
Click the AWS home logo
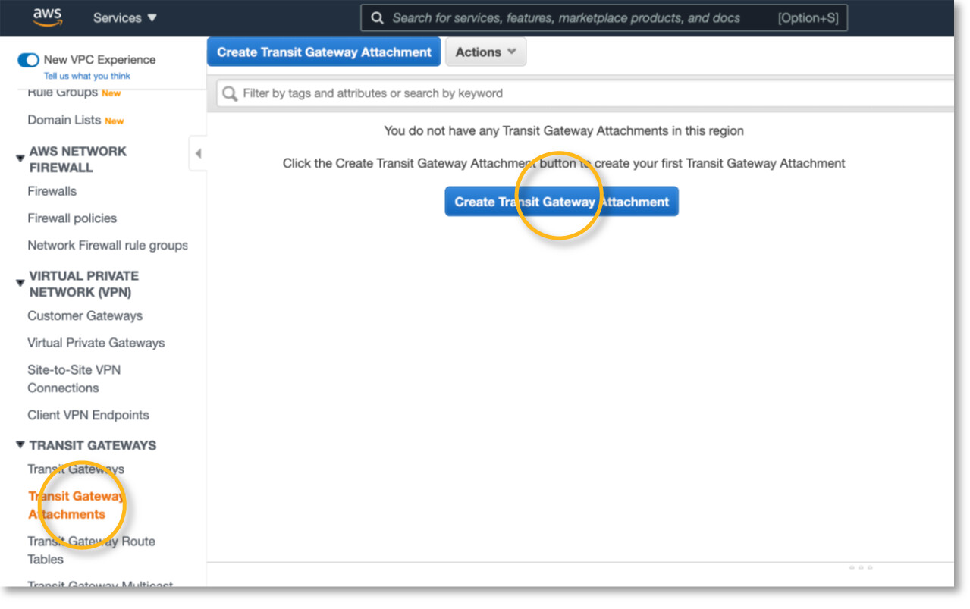click(46, 16)
